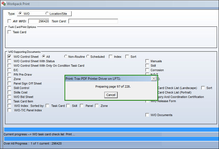Enable W/O-T/C Panel Index checkbox
Viewport: 219px width, 149px height.
[x=9, y=110]
